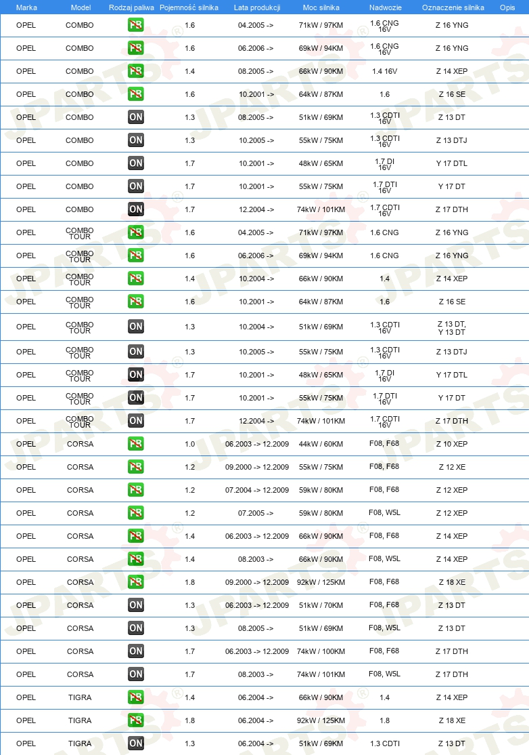Click the Oznaczenie silnika column header

tap(453, 7)
